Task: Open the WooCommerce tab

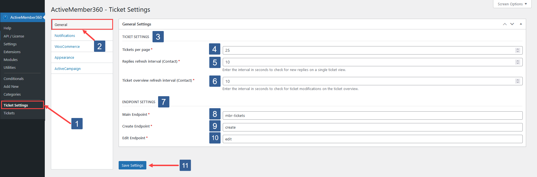Action: click(x=67, y=46)
